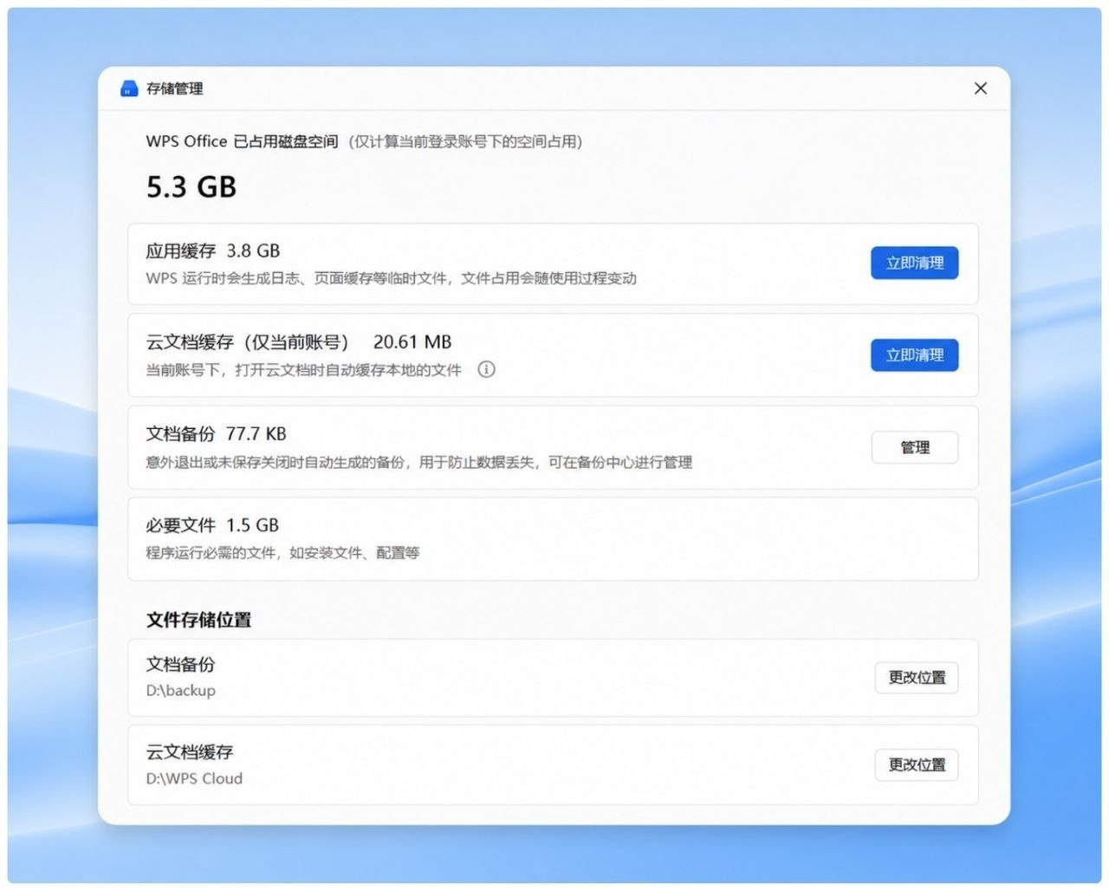The height and width of the screenshot is (891, 1109).
Task: Click the 20.61 MB cloud cache size
Action: point(412,342)
